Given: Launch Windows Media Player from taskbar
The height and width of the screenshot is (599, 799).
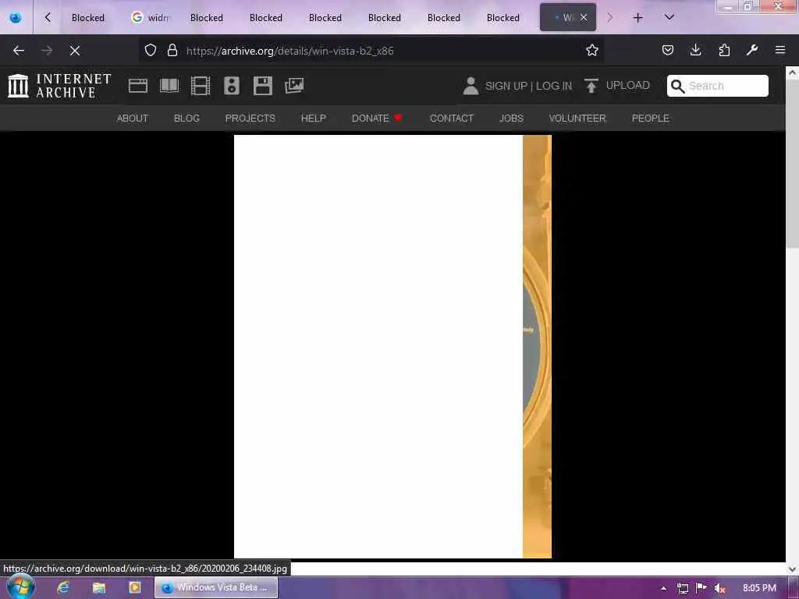Looking at the screenshot, I should 134,587.
